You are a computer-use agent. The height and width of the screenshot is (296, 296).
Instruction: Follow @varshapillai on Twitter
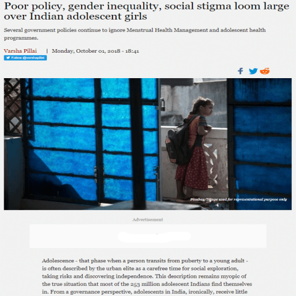pyautogui.click(x=25, y=57)
